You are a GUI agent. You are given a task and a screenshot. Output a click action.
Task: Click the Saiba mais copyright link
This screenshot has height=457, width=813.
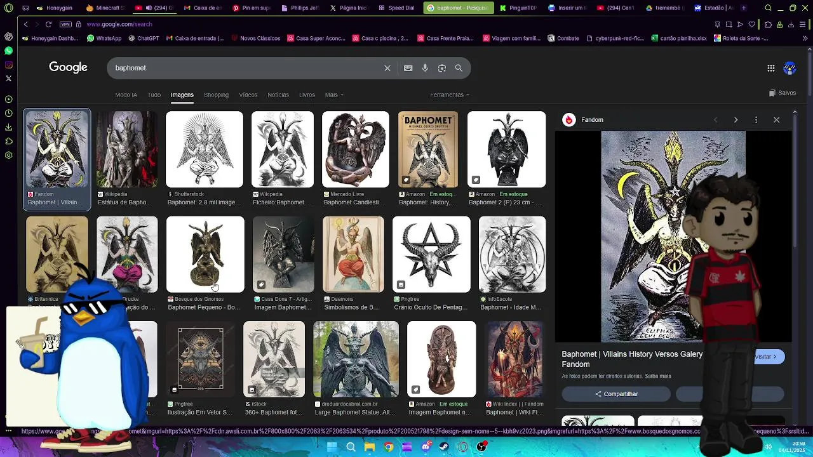pos(658,376)
